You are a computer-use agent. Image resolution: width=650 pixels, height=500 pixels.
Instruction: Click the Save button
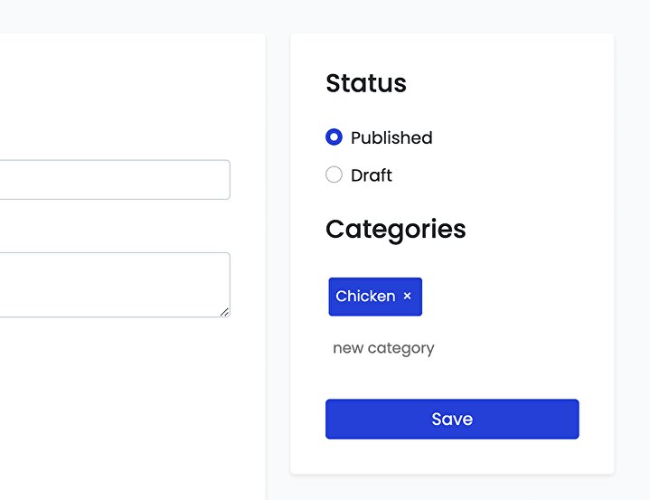click(452, 420)
